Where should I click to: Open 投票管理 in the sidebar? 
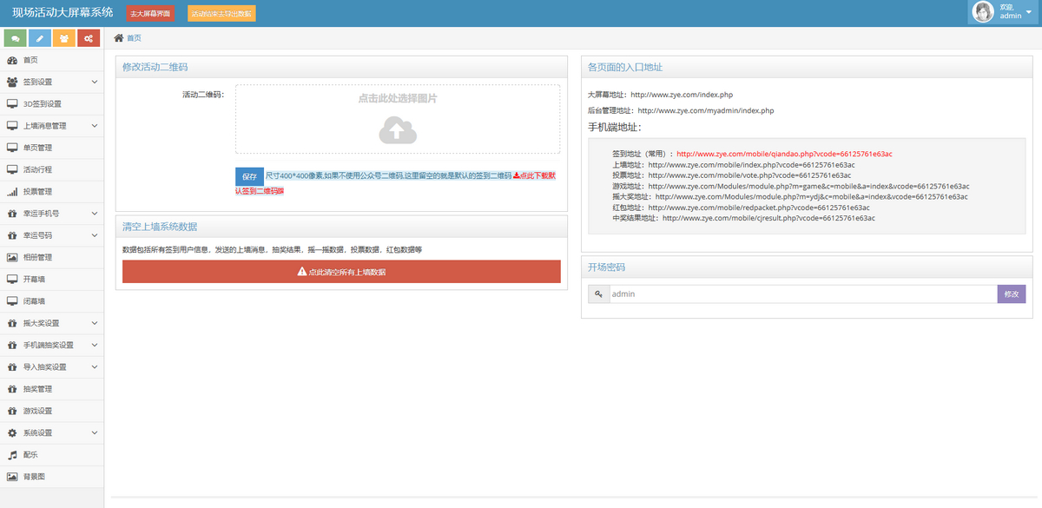click(37, 192)
